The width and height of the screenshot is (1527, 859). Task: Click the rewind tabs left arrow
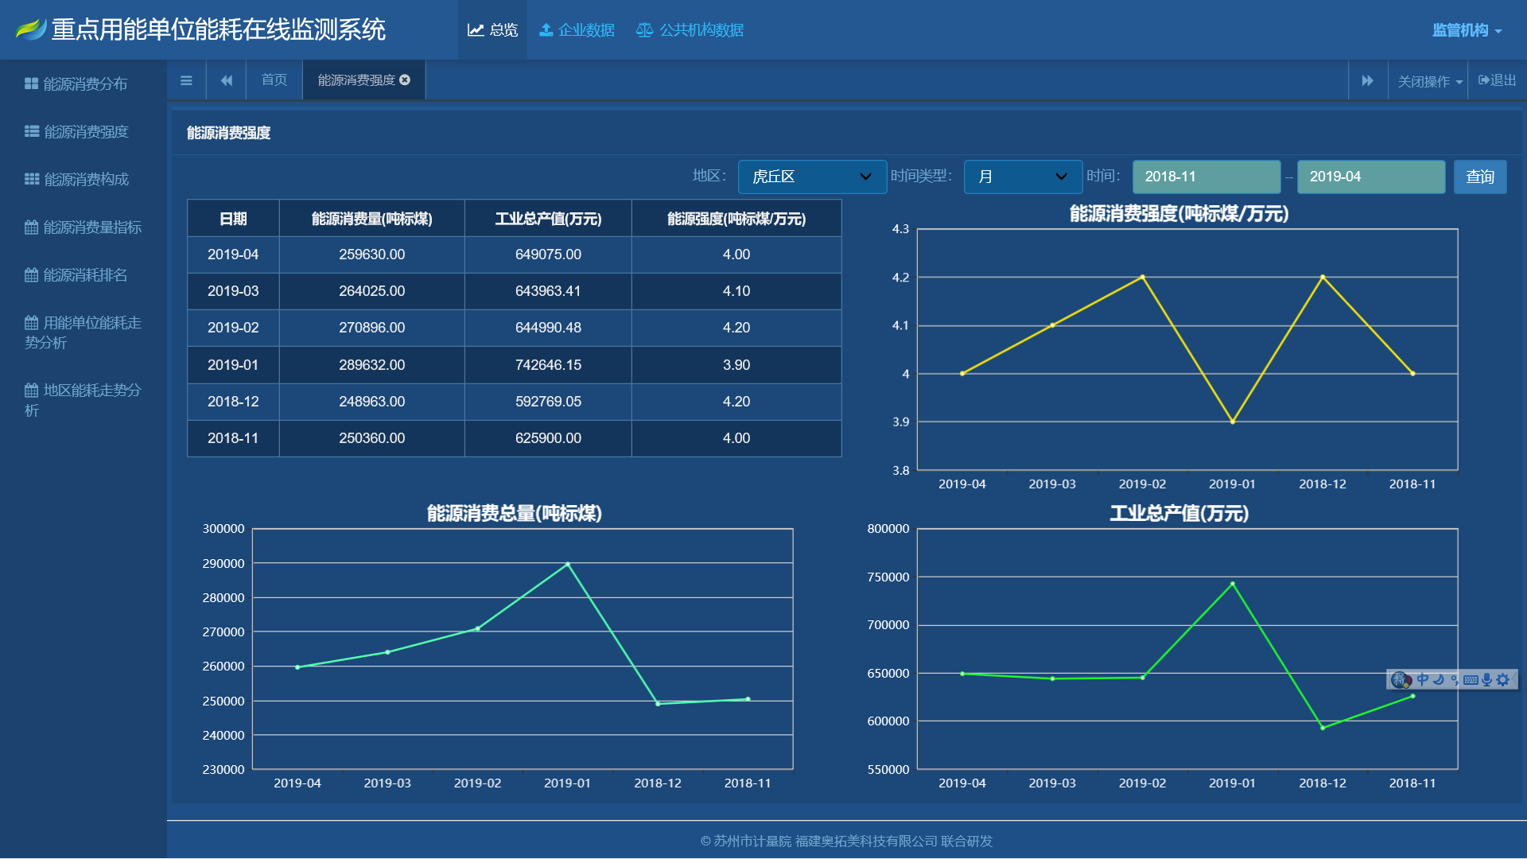(x=227, y=80)
